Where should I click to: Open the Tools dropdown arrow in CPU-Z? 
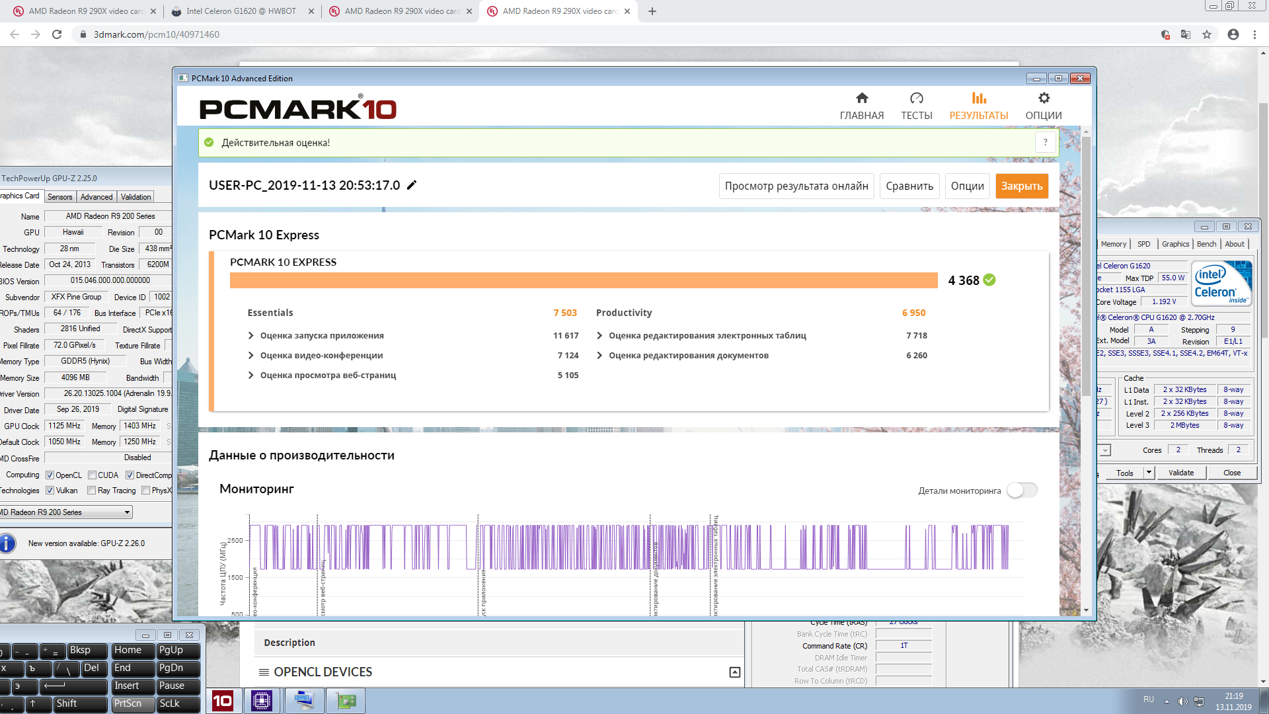click(x=1149, y=473)
